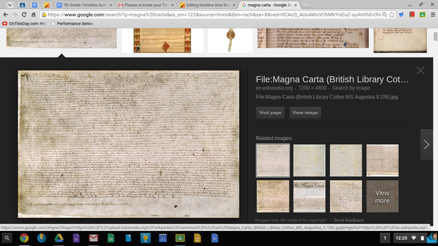Open the blue pencil app on shelf
Screen dimensions: 438x246
[42, 238]
